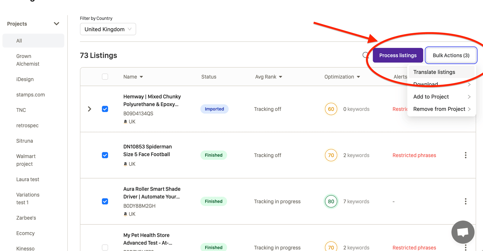Image resolution: width=483 pixels, height=251 pixels.
Task: Collapse the Projects sidebar chevron
Action: [x=56, y=24]
